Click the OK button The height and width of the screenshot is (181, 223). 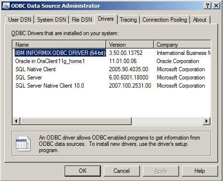(x=83, y=171)
